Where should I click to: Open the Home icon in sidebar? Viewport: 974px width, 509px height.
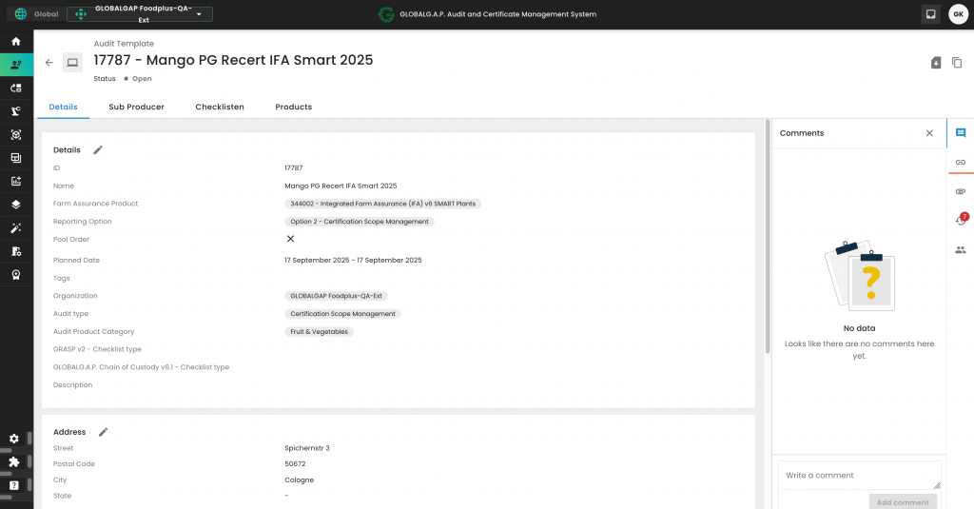click(x=15, y=41)
